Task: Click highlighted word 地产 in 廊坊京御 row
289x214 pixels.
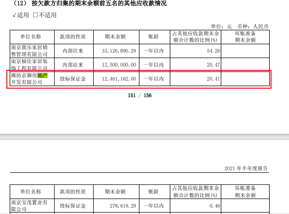Action: click(42, 75)
